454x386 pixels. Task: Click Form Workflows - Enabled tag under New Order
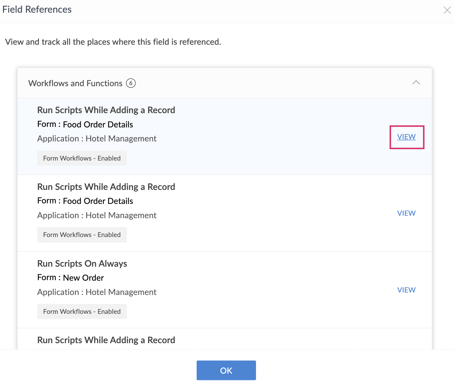[x=82, y=312]
